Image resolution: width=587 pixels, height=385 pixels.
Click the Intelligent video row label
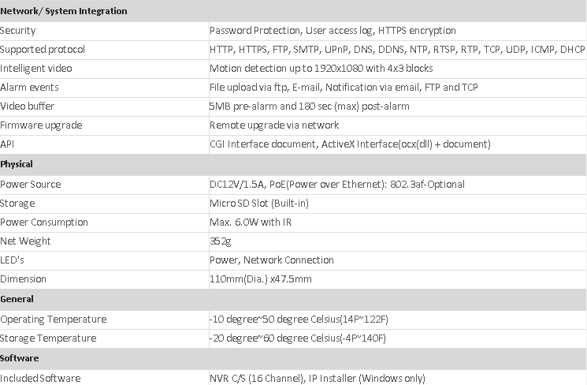point(36,69)
